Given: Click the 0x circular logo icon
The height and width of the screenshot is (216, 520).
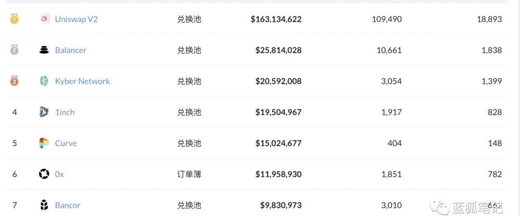Looking at the screenshot, I should point(44,174).
